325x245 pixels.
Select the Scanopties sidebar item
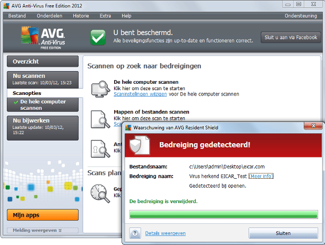[45, 93]
